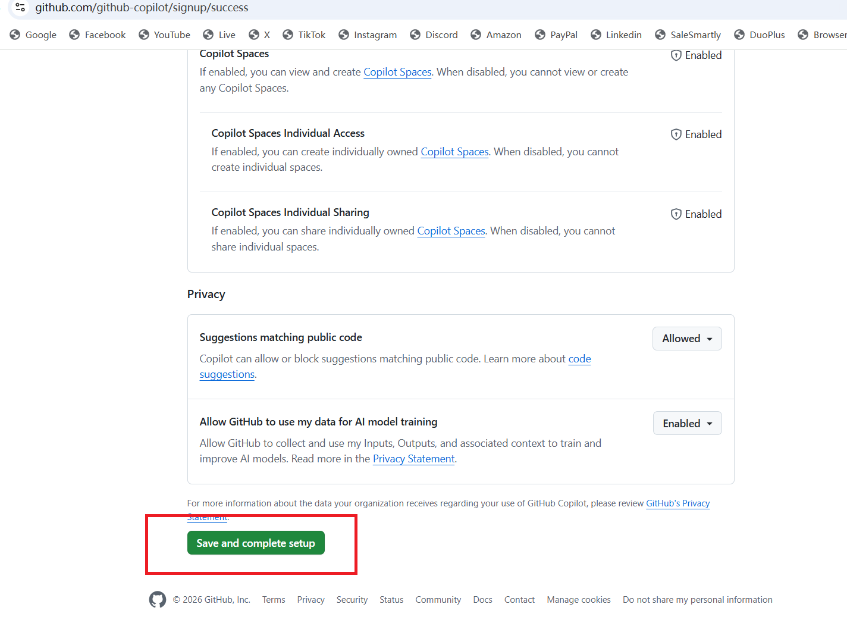Viewport: 847px width, 623px height.
Task: Open the code suggestions link
Action: click(x=579, y=359)
